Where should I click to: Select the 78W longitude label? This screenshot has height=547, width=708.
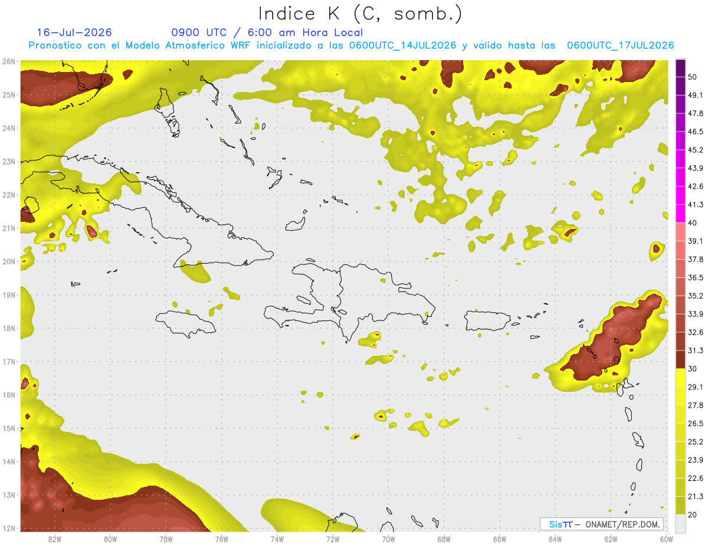(x=166, y=539)
